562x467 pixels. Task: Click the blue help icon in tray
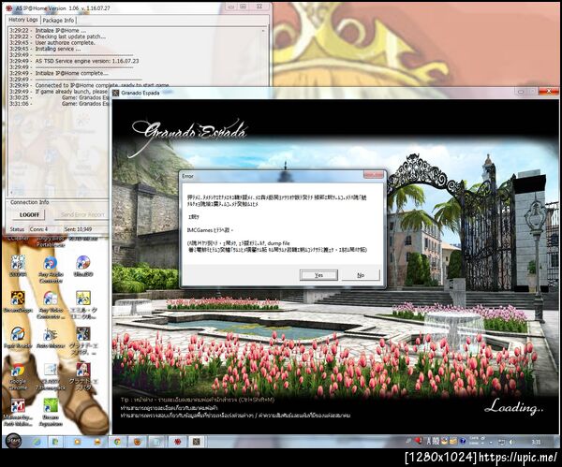(463, 441)
